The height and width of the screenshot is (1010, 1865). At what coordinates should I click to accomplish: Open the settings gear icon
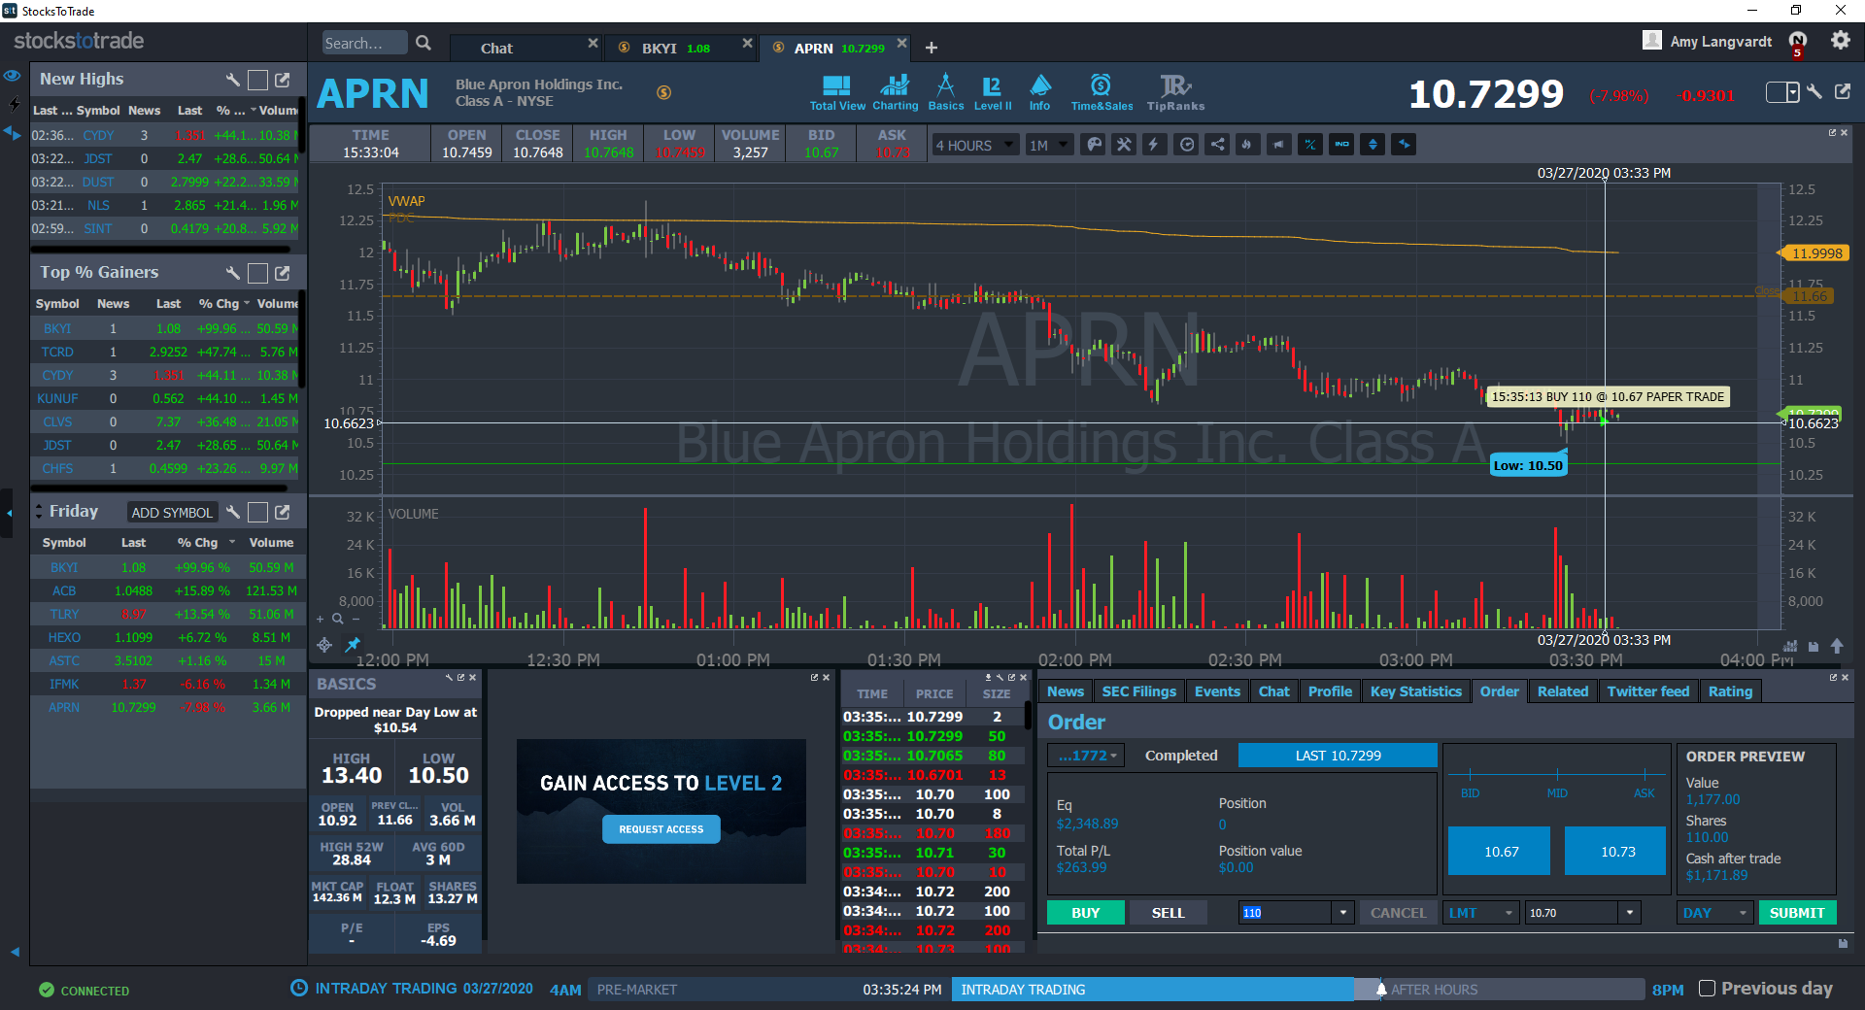pyautogui.click(x=1840, y=41)
